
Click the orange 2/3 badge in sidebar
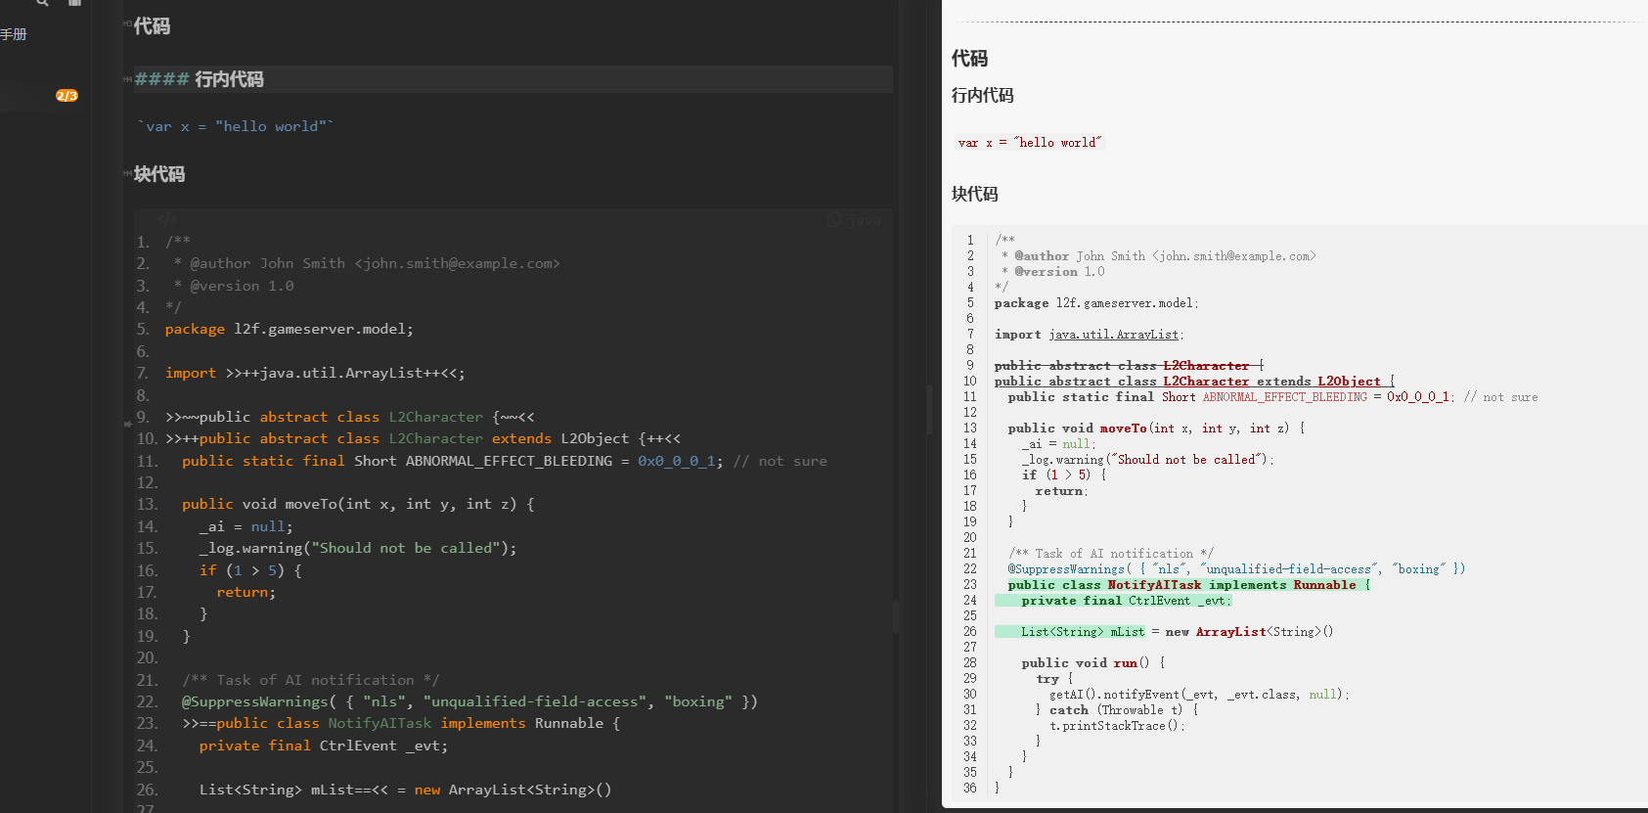point(67,96)
